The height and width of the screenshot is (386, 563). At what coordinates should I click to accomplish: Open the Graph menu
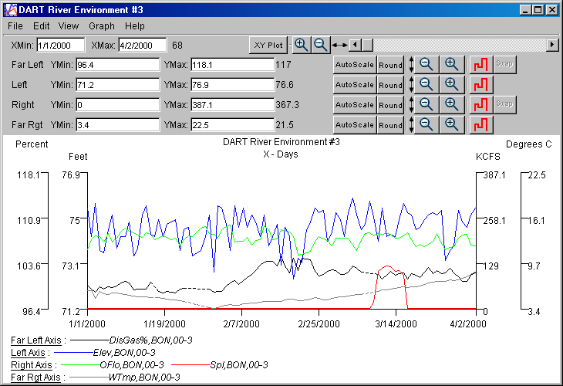[101, 26]
